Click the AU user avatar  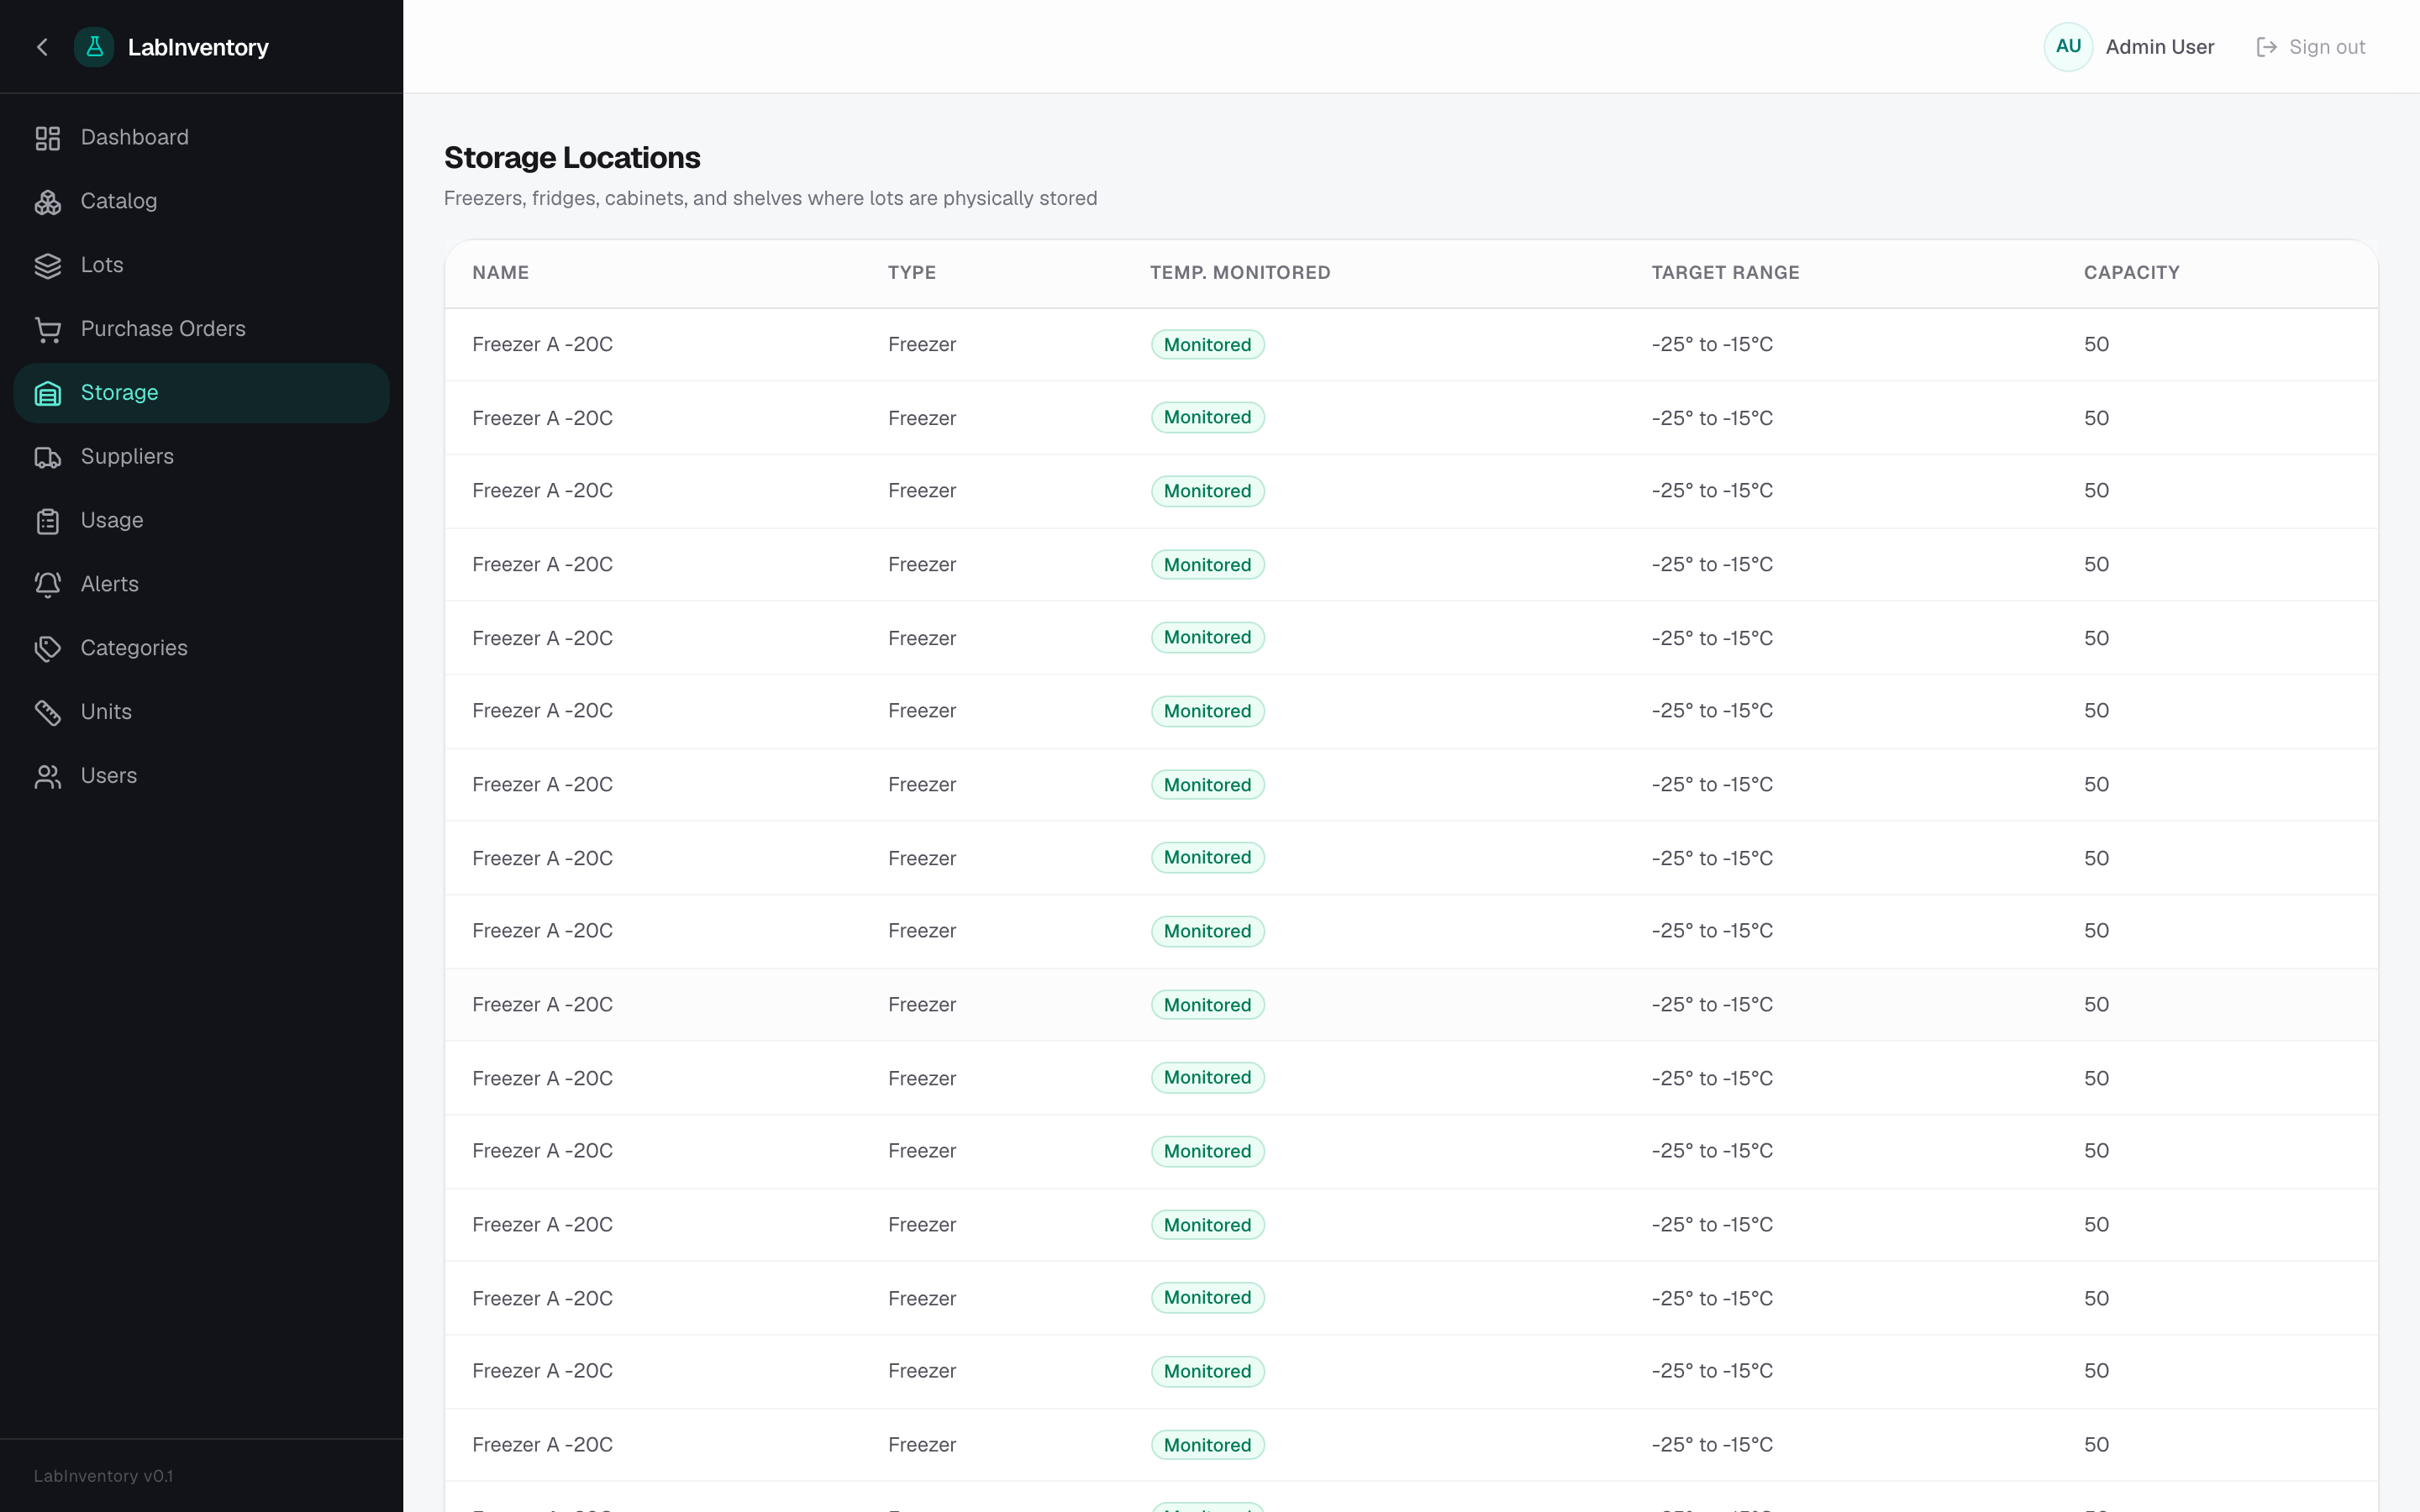point(2068,47)
